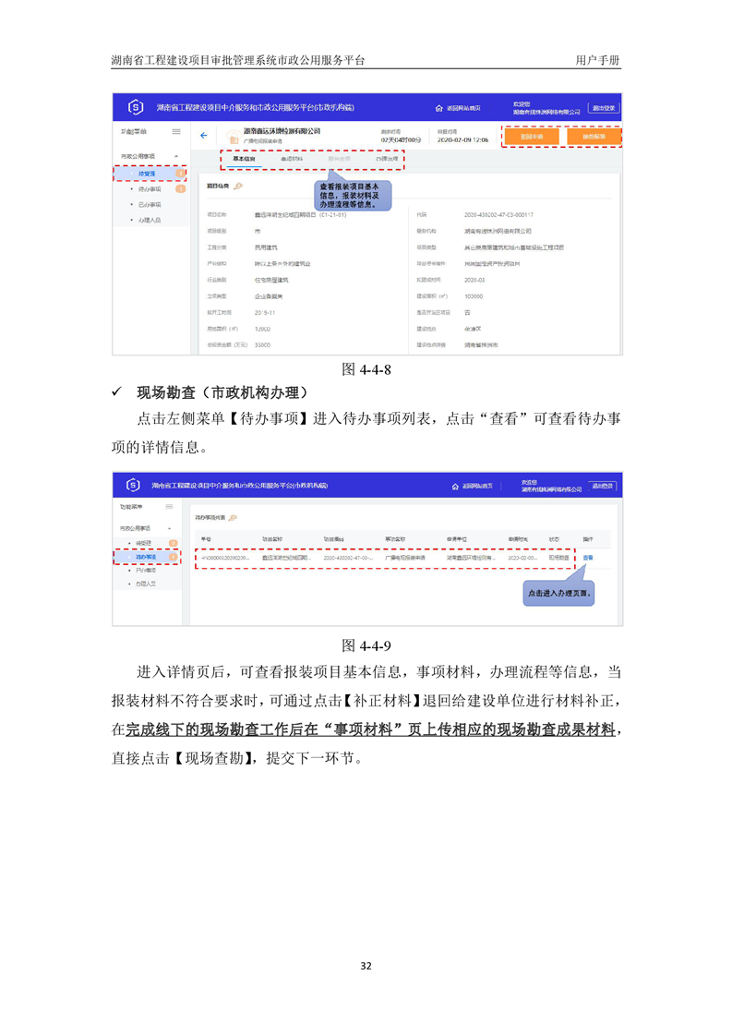This screenshot has width=732, height=1036.
Task: Click the 用户手册 page header text
Action: pyautogui.click(x=597, y=60)
